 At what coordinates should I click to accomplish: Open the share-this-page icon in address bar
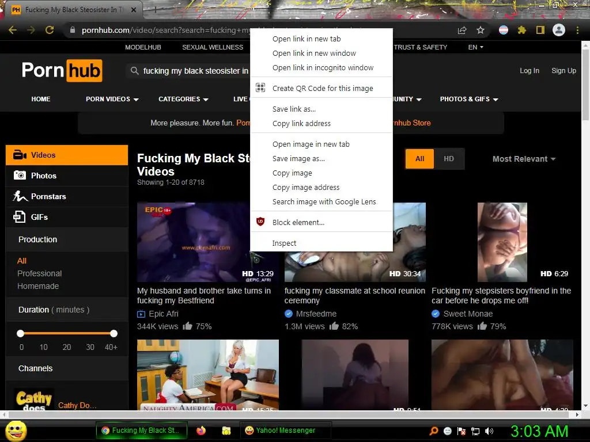(462, 30)
